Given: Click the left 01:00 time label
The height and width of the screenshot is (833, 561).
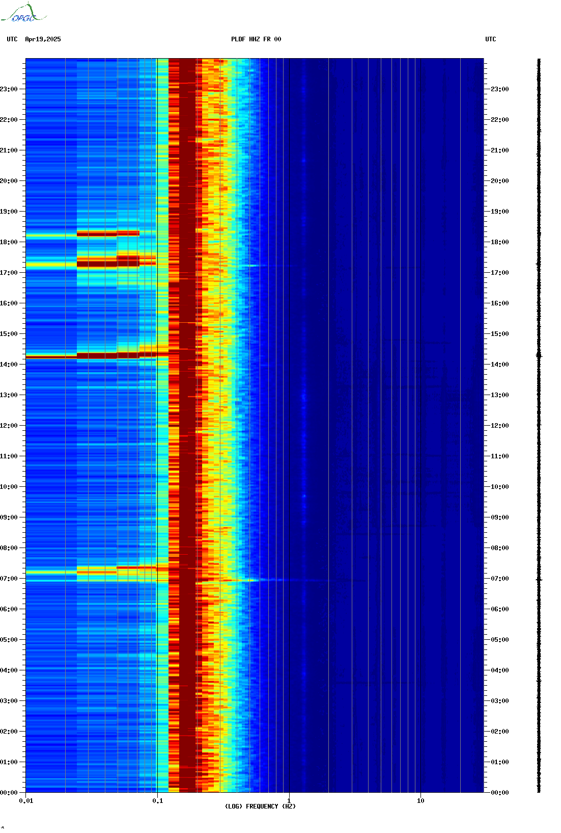Looking at the screenshot, I should 9,762.
